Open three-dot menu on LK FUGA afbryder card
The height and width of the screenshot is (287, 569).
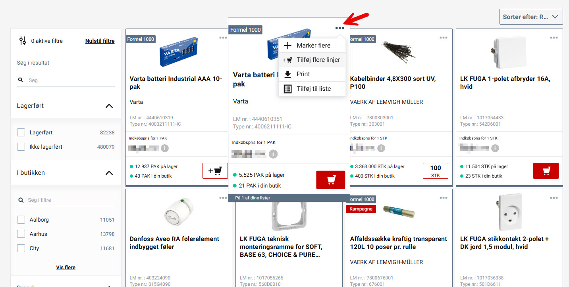point(554,38)
